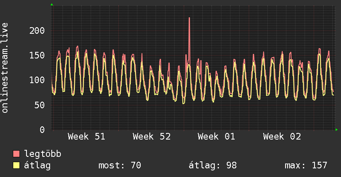Click the green arrow atop the y-axis
Image resolution: width=341 pixels, height=177 pixels.
[52, 5]
